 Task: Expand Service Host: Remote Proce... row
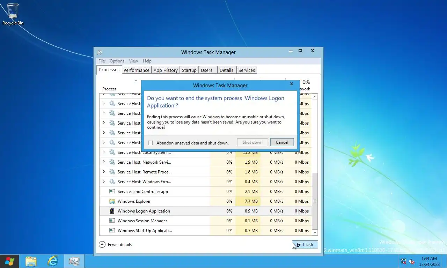(x=104, y=172)
